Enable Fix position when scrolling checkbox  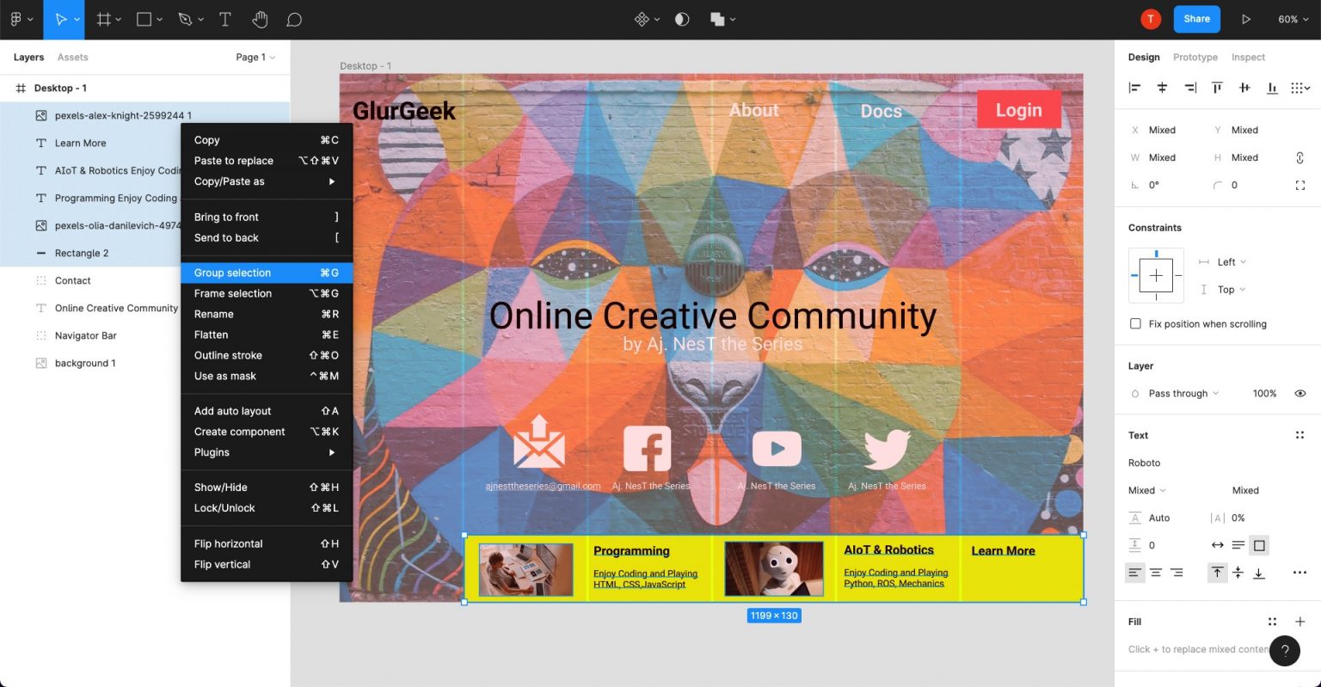pyautogui.click(x=1135, y=324)
